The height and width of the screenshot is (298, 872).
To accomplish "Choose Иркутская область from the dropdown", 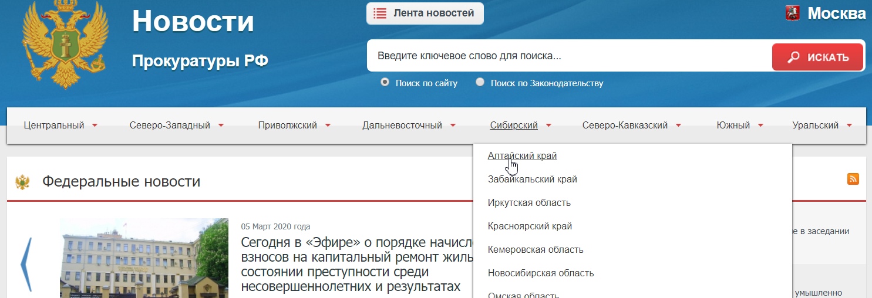I will pos(529,202).
